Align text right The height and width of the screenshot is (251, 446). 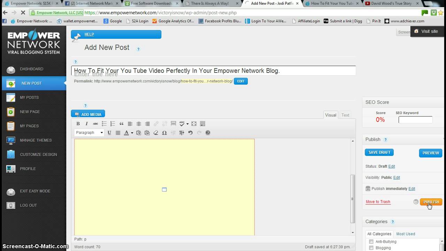147,124
